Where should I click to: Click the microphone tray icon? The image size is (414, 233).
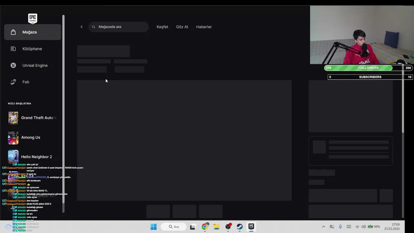point(340,227)
